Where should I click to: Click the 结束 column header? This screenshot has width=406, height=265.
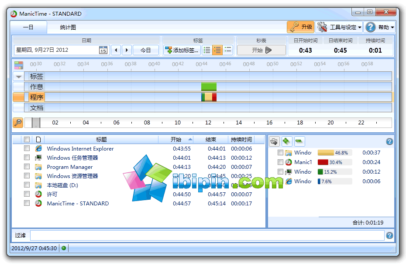pyautogui.click(x=210, y=140)
